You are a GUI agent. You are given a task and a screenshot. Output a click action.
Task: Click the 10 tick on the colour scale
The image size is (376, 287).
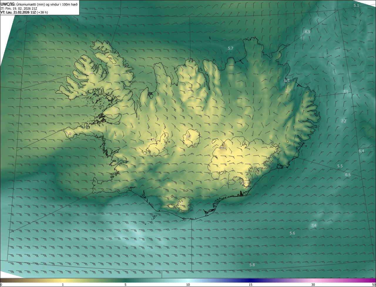188,285
